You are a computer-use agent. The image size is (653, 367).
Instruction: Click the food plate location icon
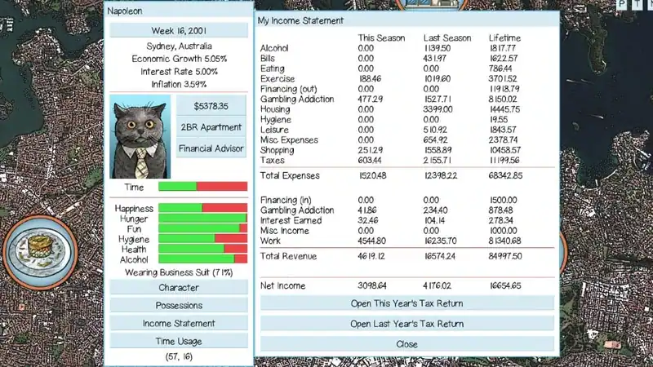[x=40, y=252]
